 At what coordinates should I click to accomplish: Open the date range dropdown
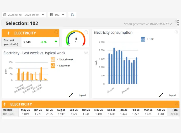tap(43, 15)
